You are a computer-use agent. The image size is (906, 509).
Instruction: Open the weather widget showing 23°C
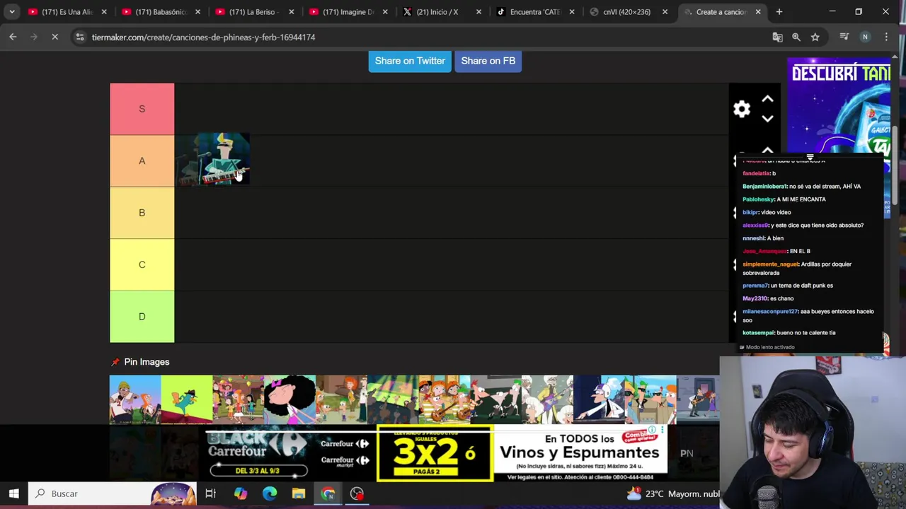(672, 493)
